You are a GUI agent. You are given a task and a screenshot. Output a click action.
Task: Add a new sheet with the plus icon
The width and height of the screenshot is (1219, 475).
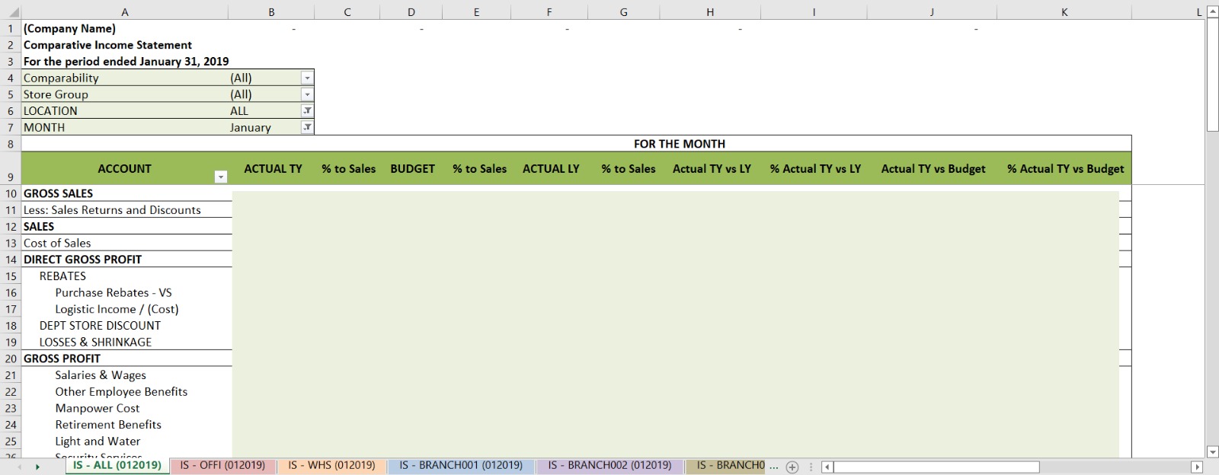pos(792,467)
